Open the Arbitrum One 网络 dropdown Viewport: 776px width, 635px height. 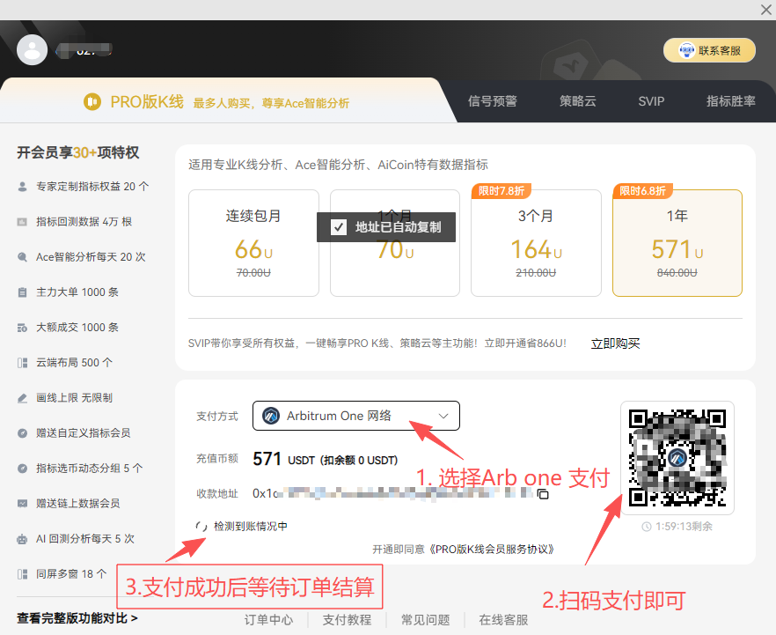(x=355, y=415)
